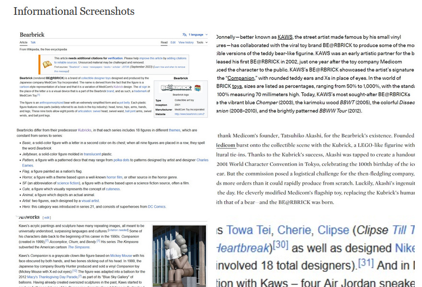Click the colorful bear figurine icon
Image resolution: width=422 pixels, height=287 pixels.
197,88
